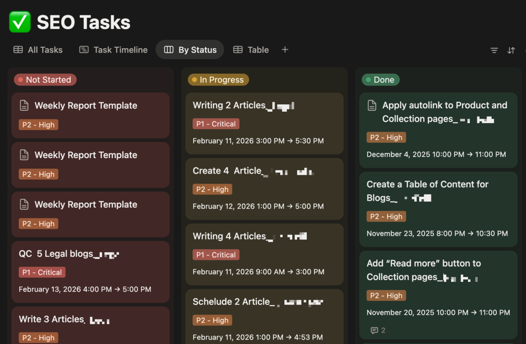Click the green checkmark page icon

[x=20, y=22]
